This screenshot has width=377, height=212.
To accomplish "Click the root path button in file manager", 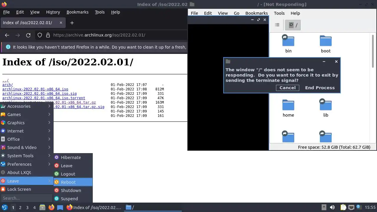I will click(x=293, y=25).
